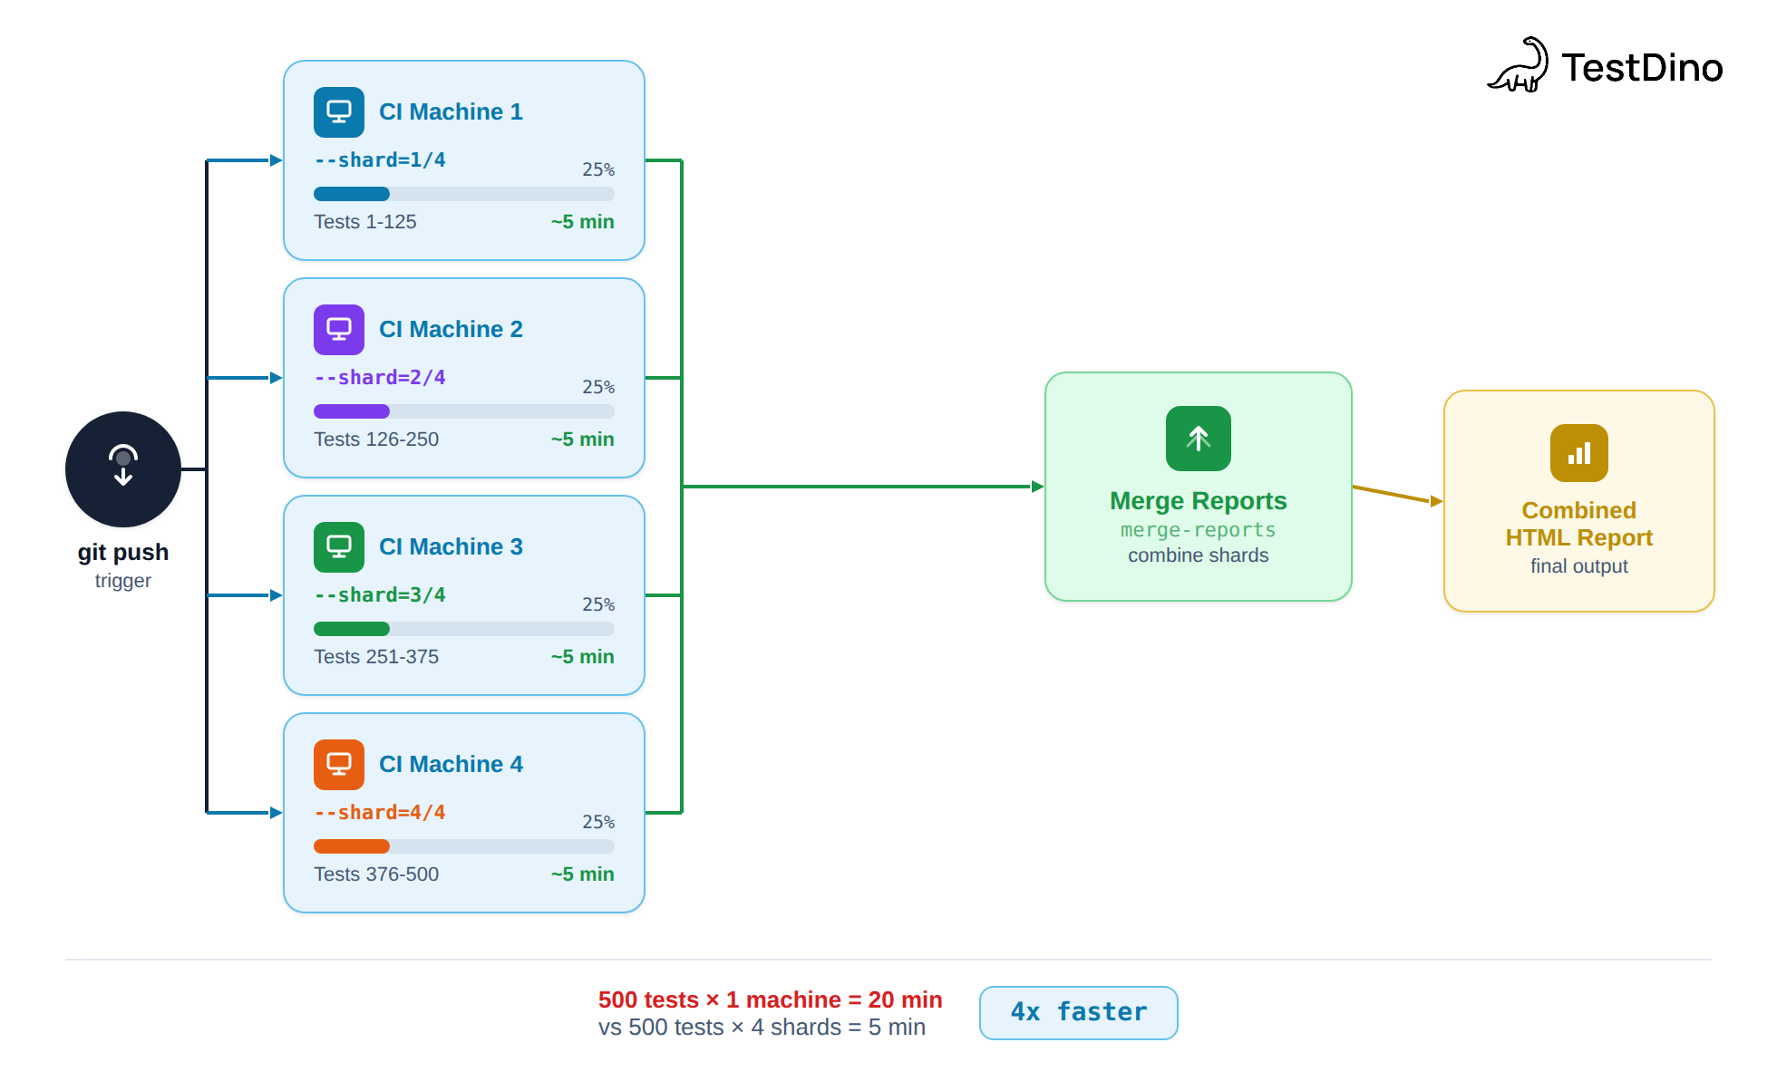1777x1091 pixels.
Task: Toggle the --shard=4/4 label on CI Machine 4
Action: click(380, 812)
